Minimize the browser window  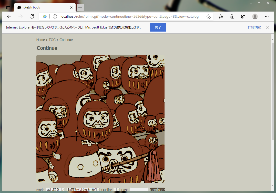click(251, 3)
